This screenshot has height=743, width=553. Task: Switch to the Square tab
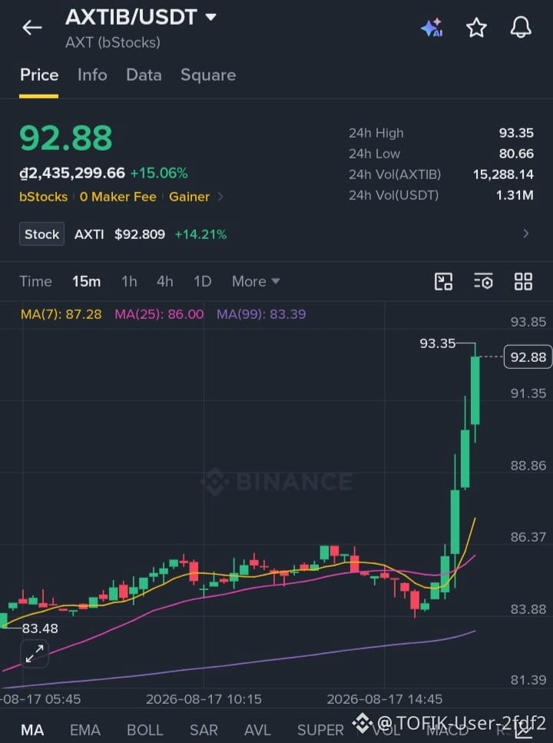coord(208,75)
